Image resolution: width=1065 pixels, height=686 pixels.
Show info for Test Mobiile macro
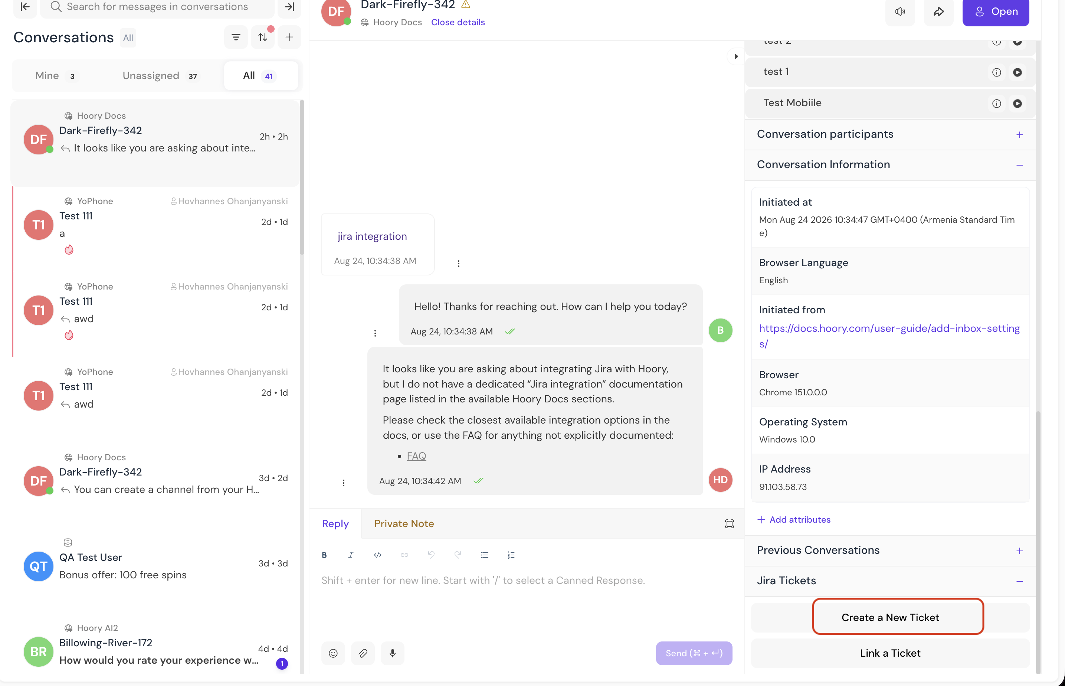pyautogui.click(x=996, y=104)
